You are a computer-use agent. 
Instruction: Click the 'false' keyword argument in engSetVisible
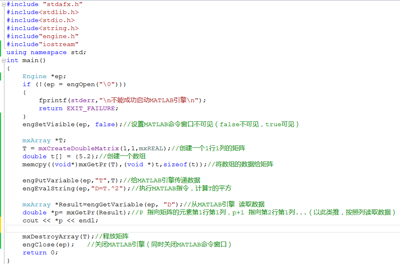[x=105, y=125]
